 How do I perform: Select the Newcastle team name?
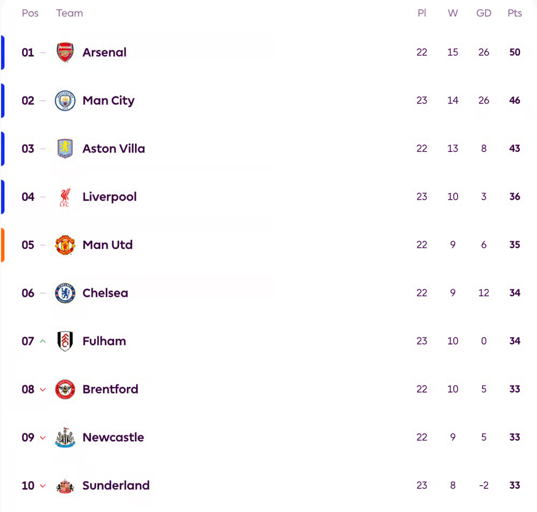coord(113,437)
